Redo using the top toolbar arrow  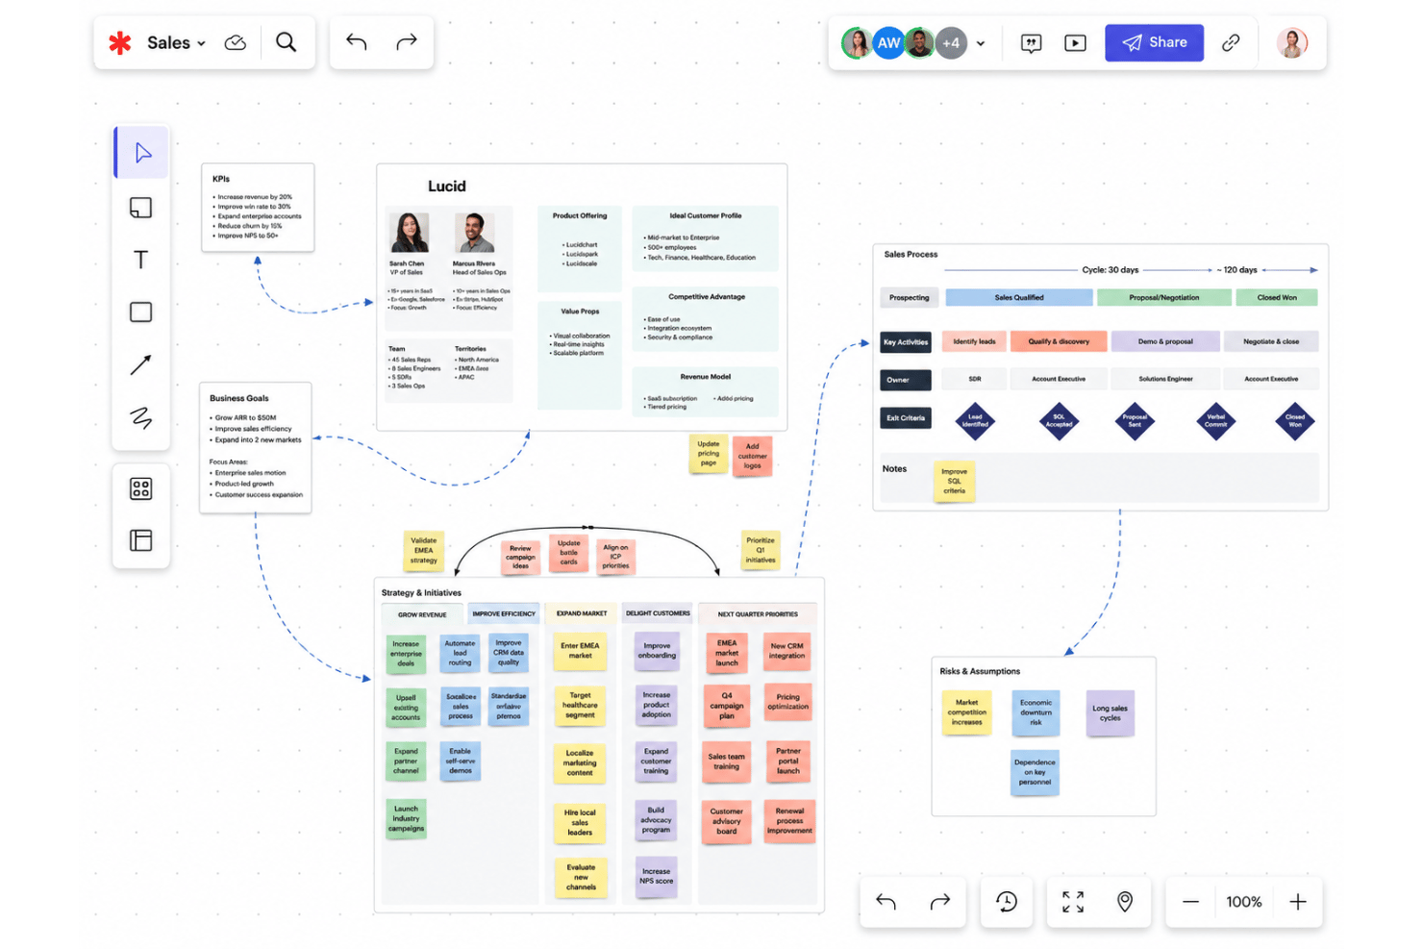pos(407,41)
